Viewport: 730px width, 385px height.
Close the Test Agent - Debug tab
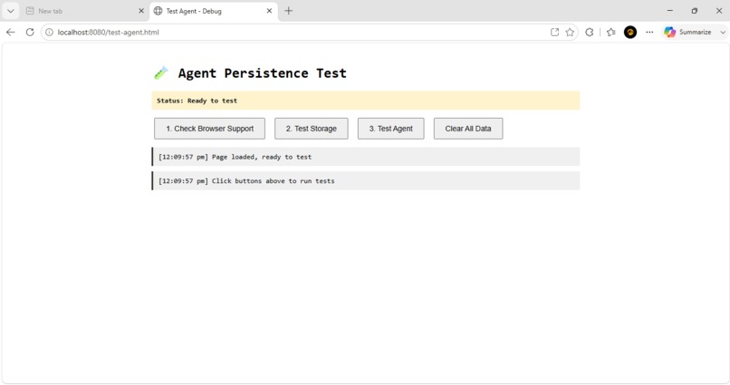(x=269, y=11)
